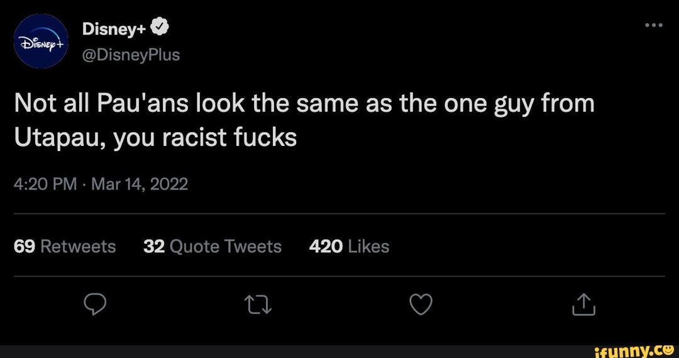Screen dimensions: 679x358
Task: Click the word "racist" in the tweet
Action: 202,137
